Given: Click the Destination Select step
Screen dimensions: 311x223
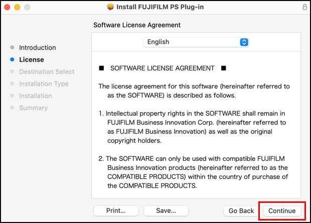Looking at the screenshot, I should (x=47, y=72).
